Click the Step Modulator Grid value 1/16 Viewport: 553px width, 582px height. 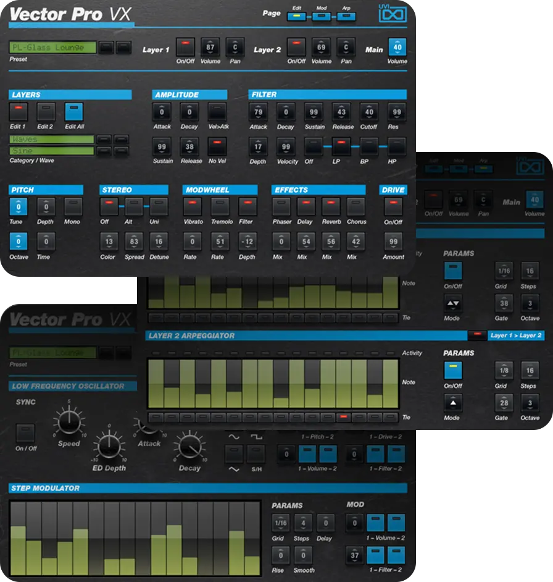click(x=281, y=523)
